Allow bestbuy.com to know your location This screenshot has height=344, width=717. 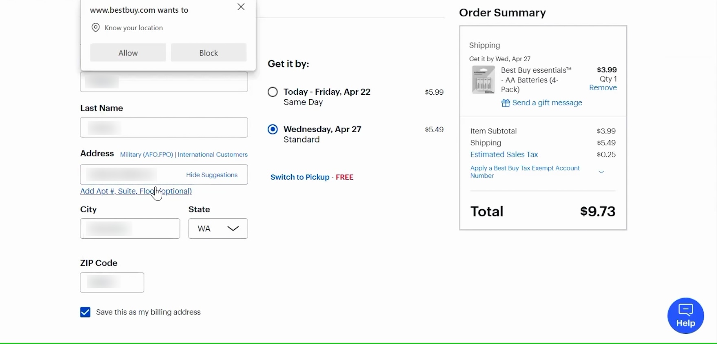tap(128, 53)
